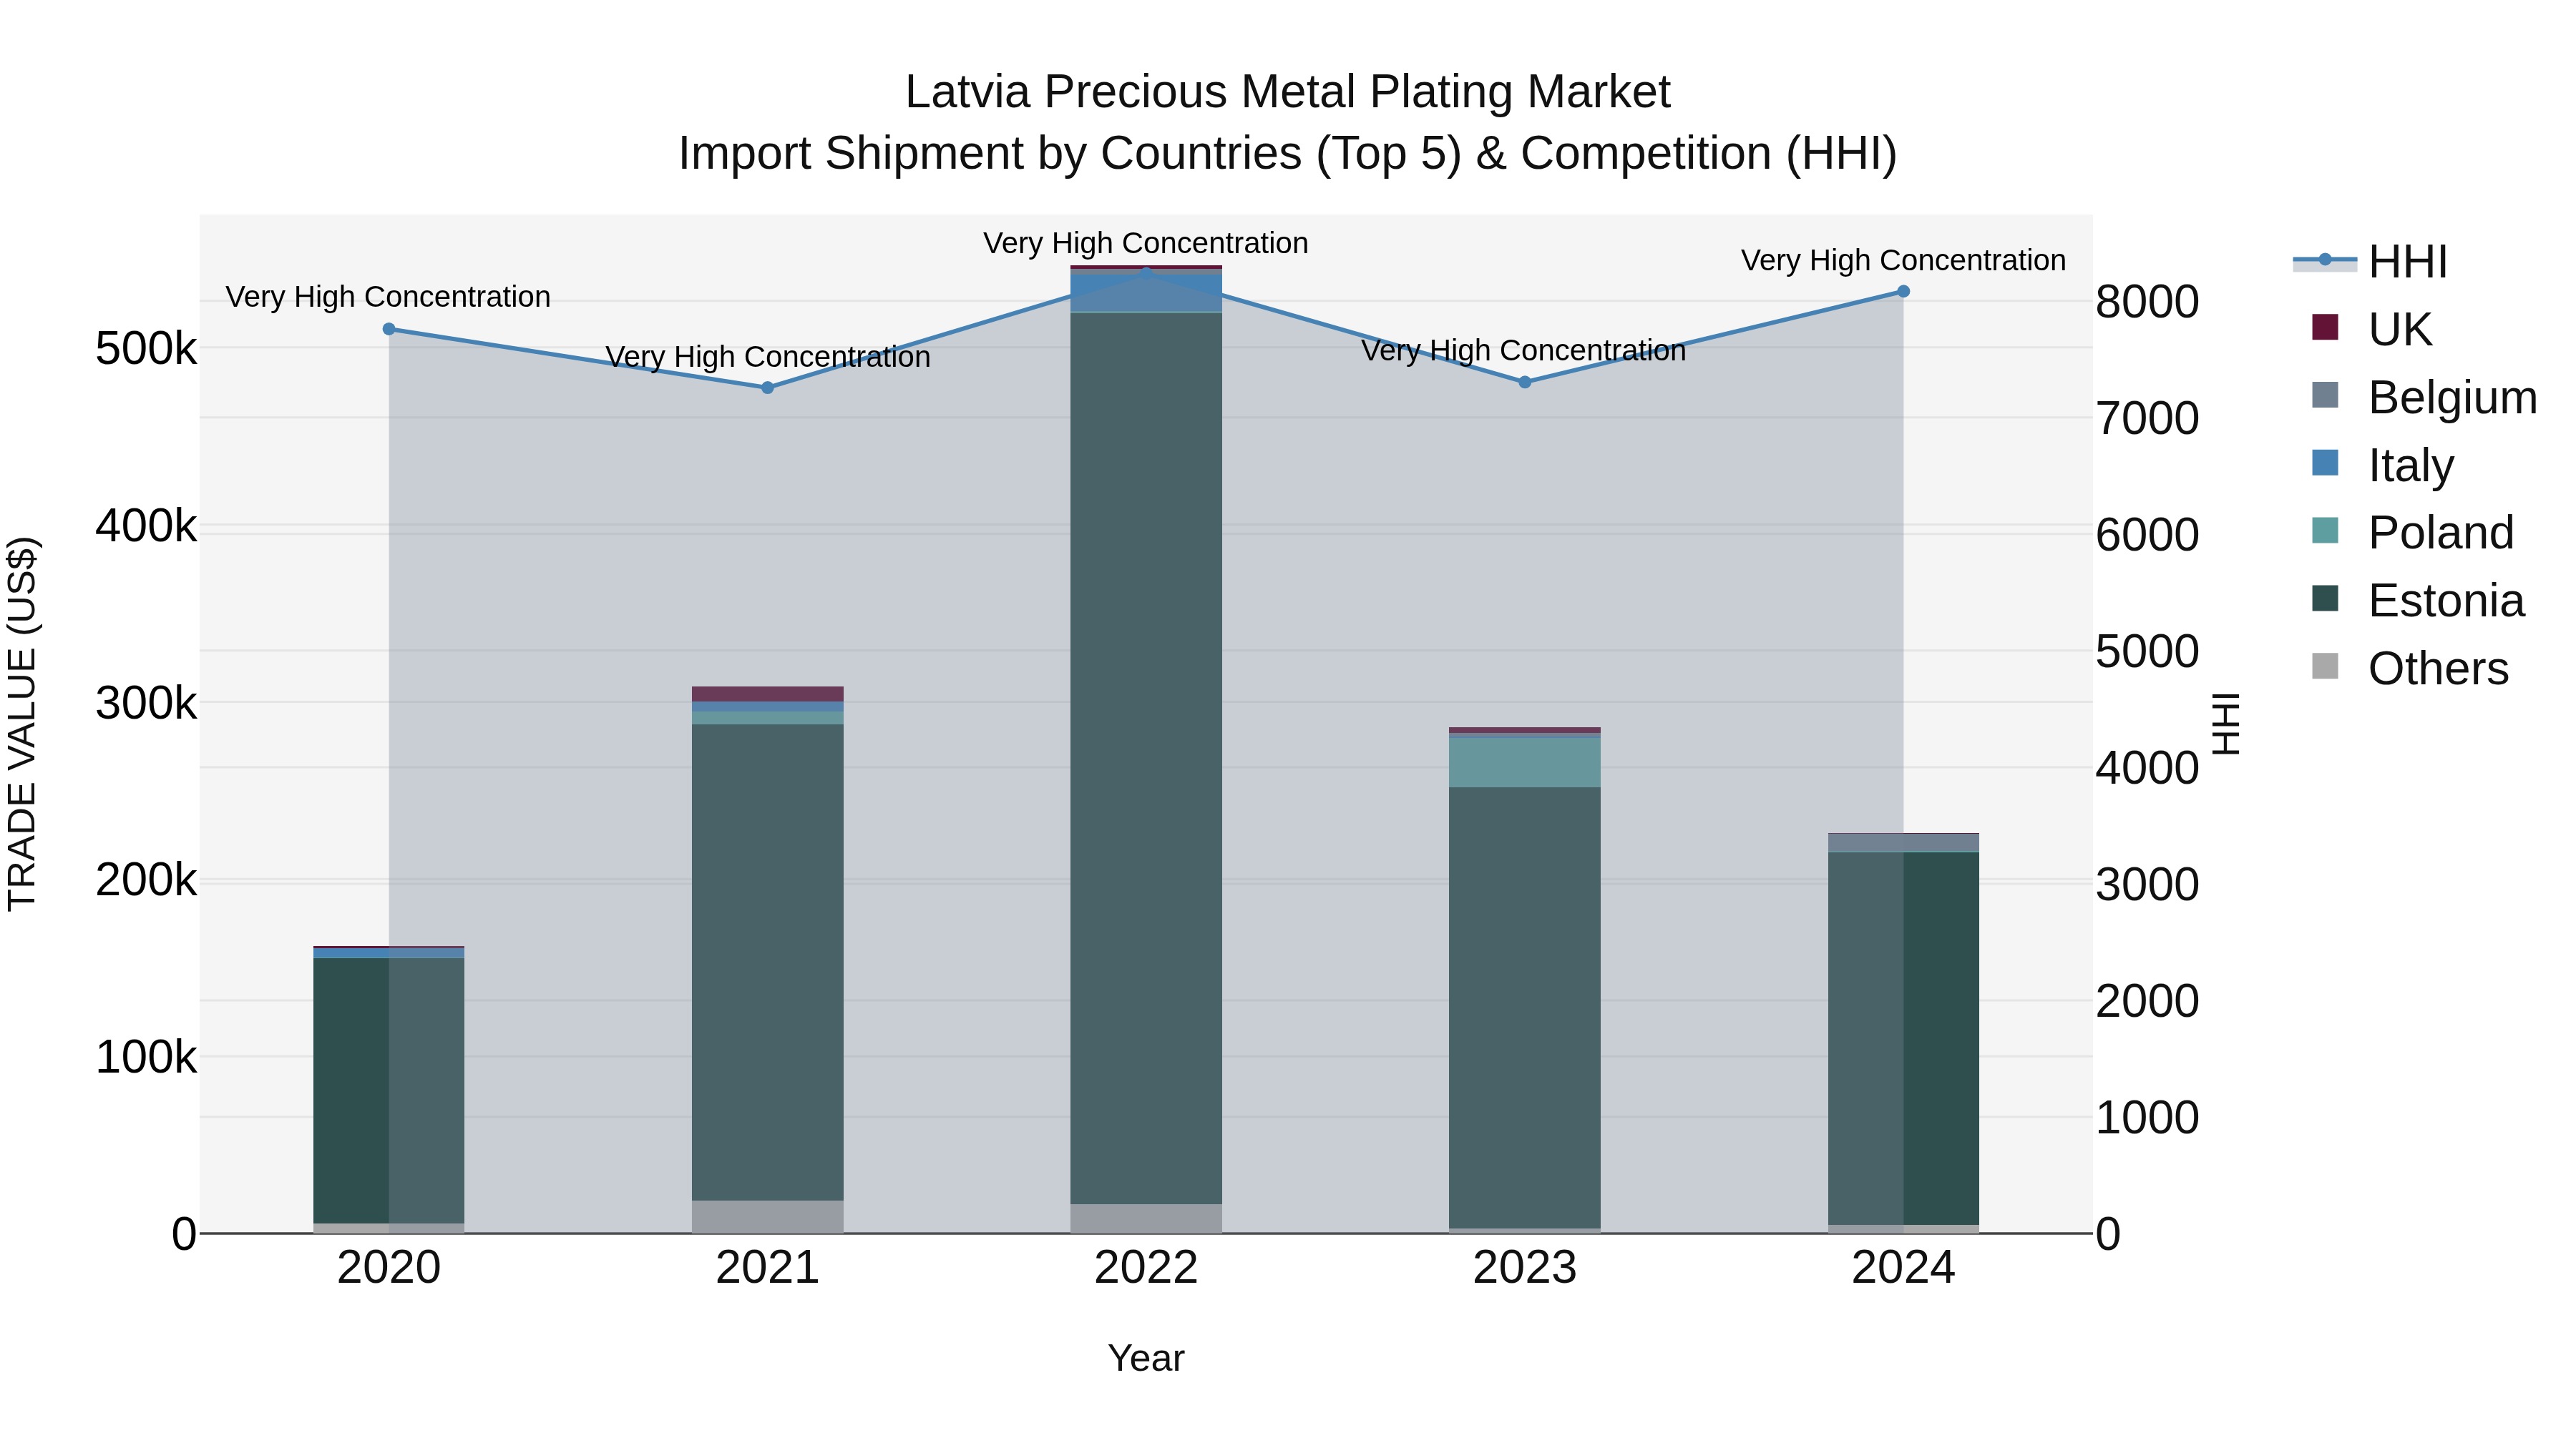Screen dimensions: 2576x1448
Task: Click the Others bar segment for 2022
Action: pos(1146,1219)
